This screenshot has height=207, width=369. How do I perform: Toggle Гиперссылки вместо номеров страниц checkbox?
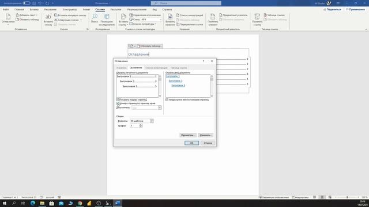pyautogui.click(x=167, y=99)
